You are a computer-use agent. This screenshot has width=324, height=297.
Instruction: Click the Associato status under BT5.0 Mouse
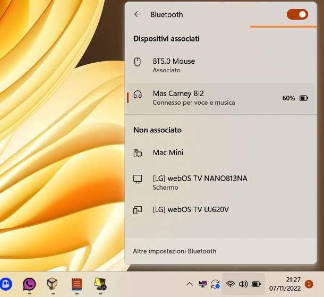tap(167, 70)
